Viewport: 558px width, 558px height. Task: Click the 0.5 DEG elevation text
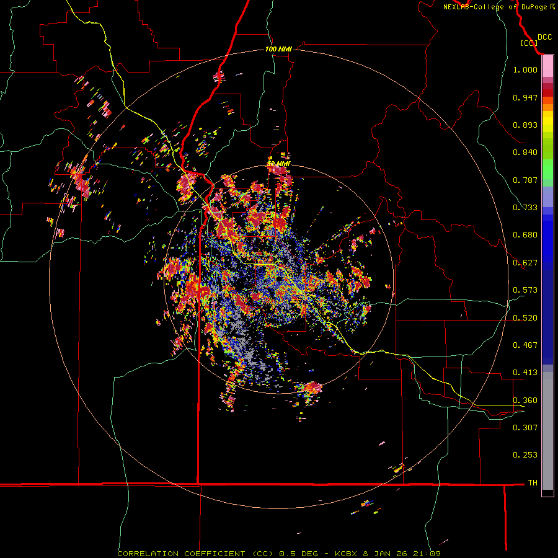tap(298, 554)
